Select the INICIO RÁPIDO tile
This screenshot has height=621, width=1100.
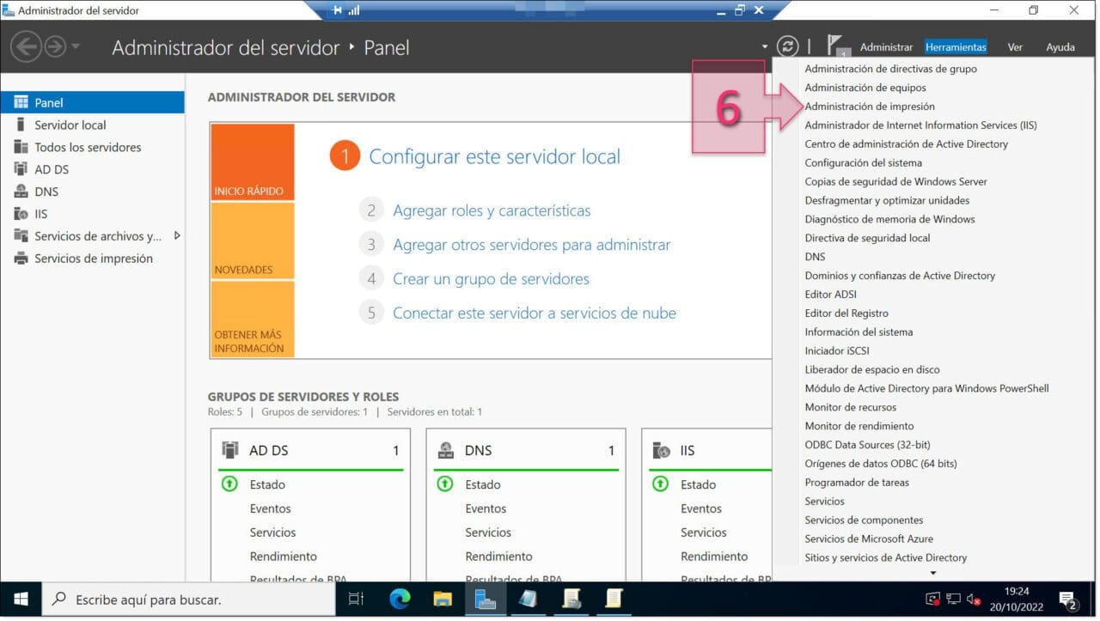(x=252, y=162)
